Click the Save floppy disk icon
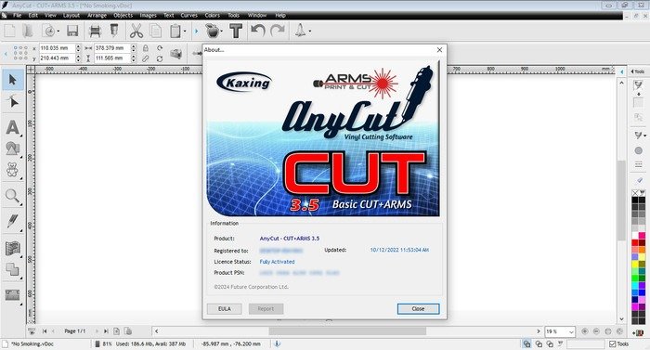The height and width of the screenshot is (350, 650). pos(72,32)
